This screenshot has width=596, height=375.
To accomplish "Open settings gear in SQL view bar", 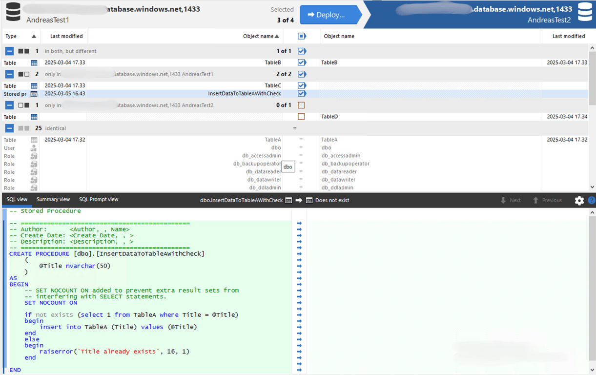I will [579, 200].
